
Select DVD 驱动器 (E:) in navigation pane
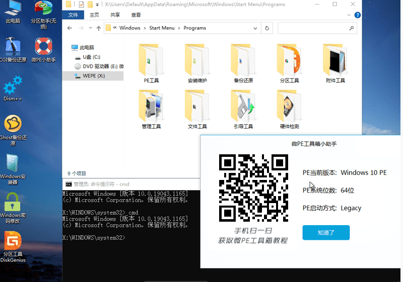99,66
